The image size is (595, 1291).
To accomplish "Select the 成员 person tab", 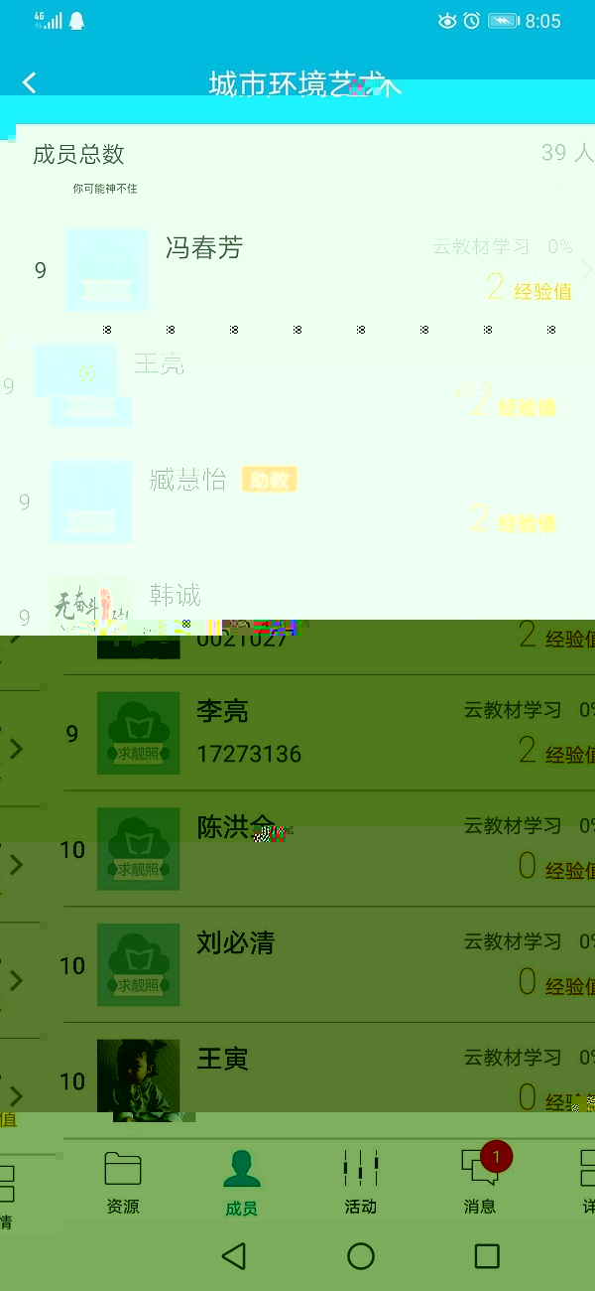I will pyautogui.click(x=242, y=1183).
